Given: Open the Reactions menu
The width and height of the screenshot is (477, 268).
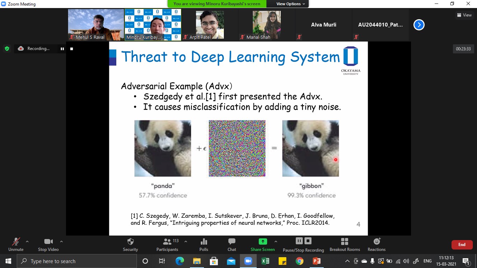Looking at the screenshot, I should pyautogui.click(x=376, y=242).
